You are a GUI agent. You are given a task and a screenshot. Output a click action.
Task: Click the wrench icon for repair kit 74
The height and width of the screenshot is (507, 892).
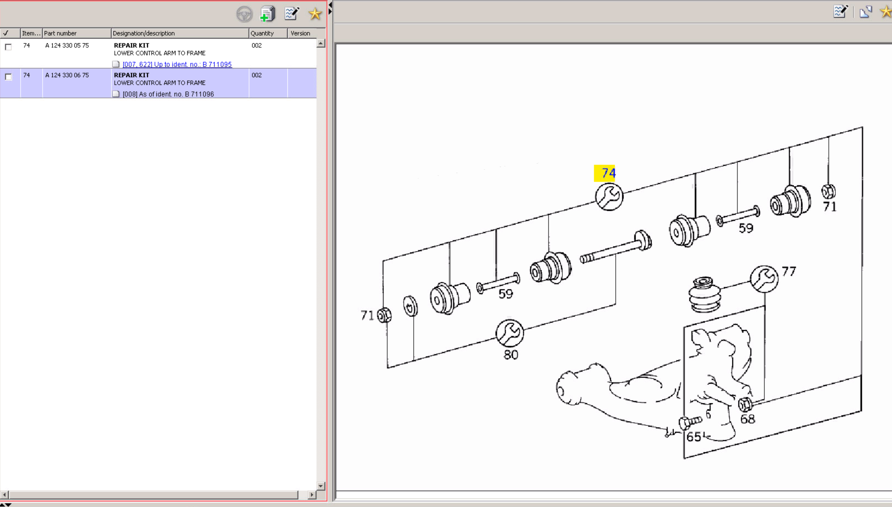pos(609,197)
